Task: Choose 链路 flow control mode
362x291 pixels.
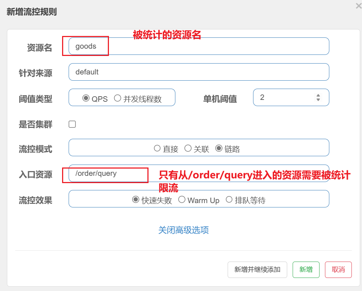Action: click(x=219, y=148)
